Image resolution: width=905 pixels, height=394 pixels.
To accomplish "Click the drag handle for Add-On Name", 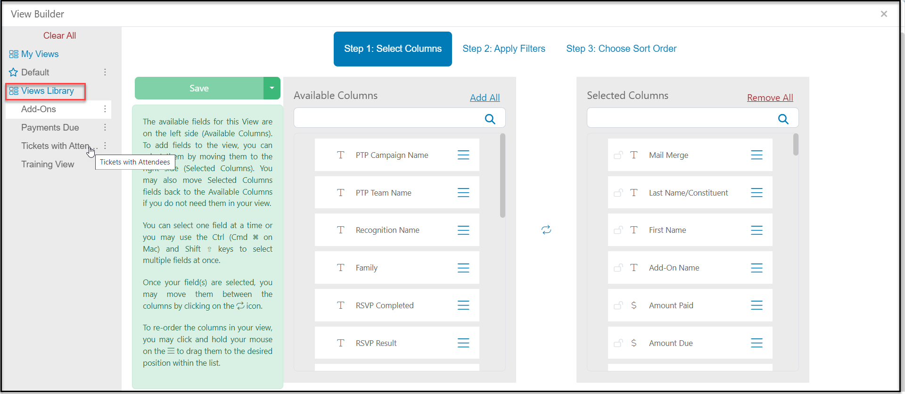I will click(x=757, y=268).
